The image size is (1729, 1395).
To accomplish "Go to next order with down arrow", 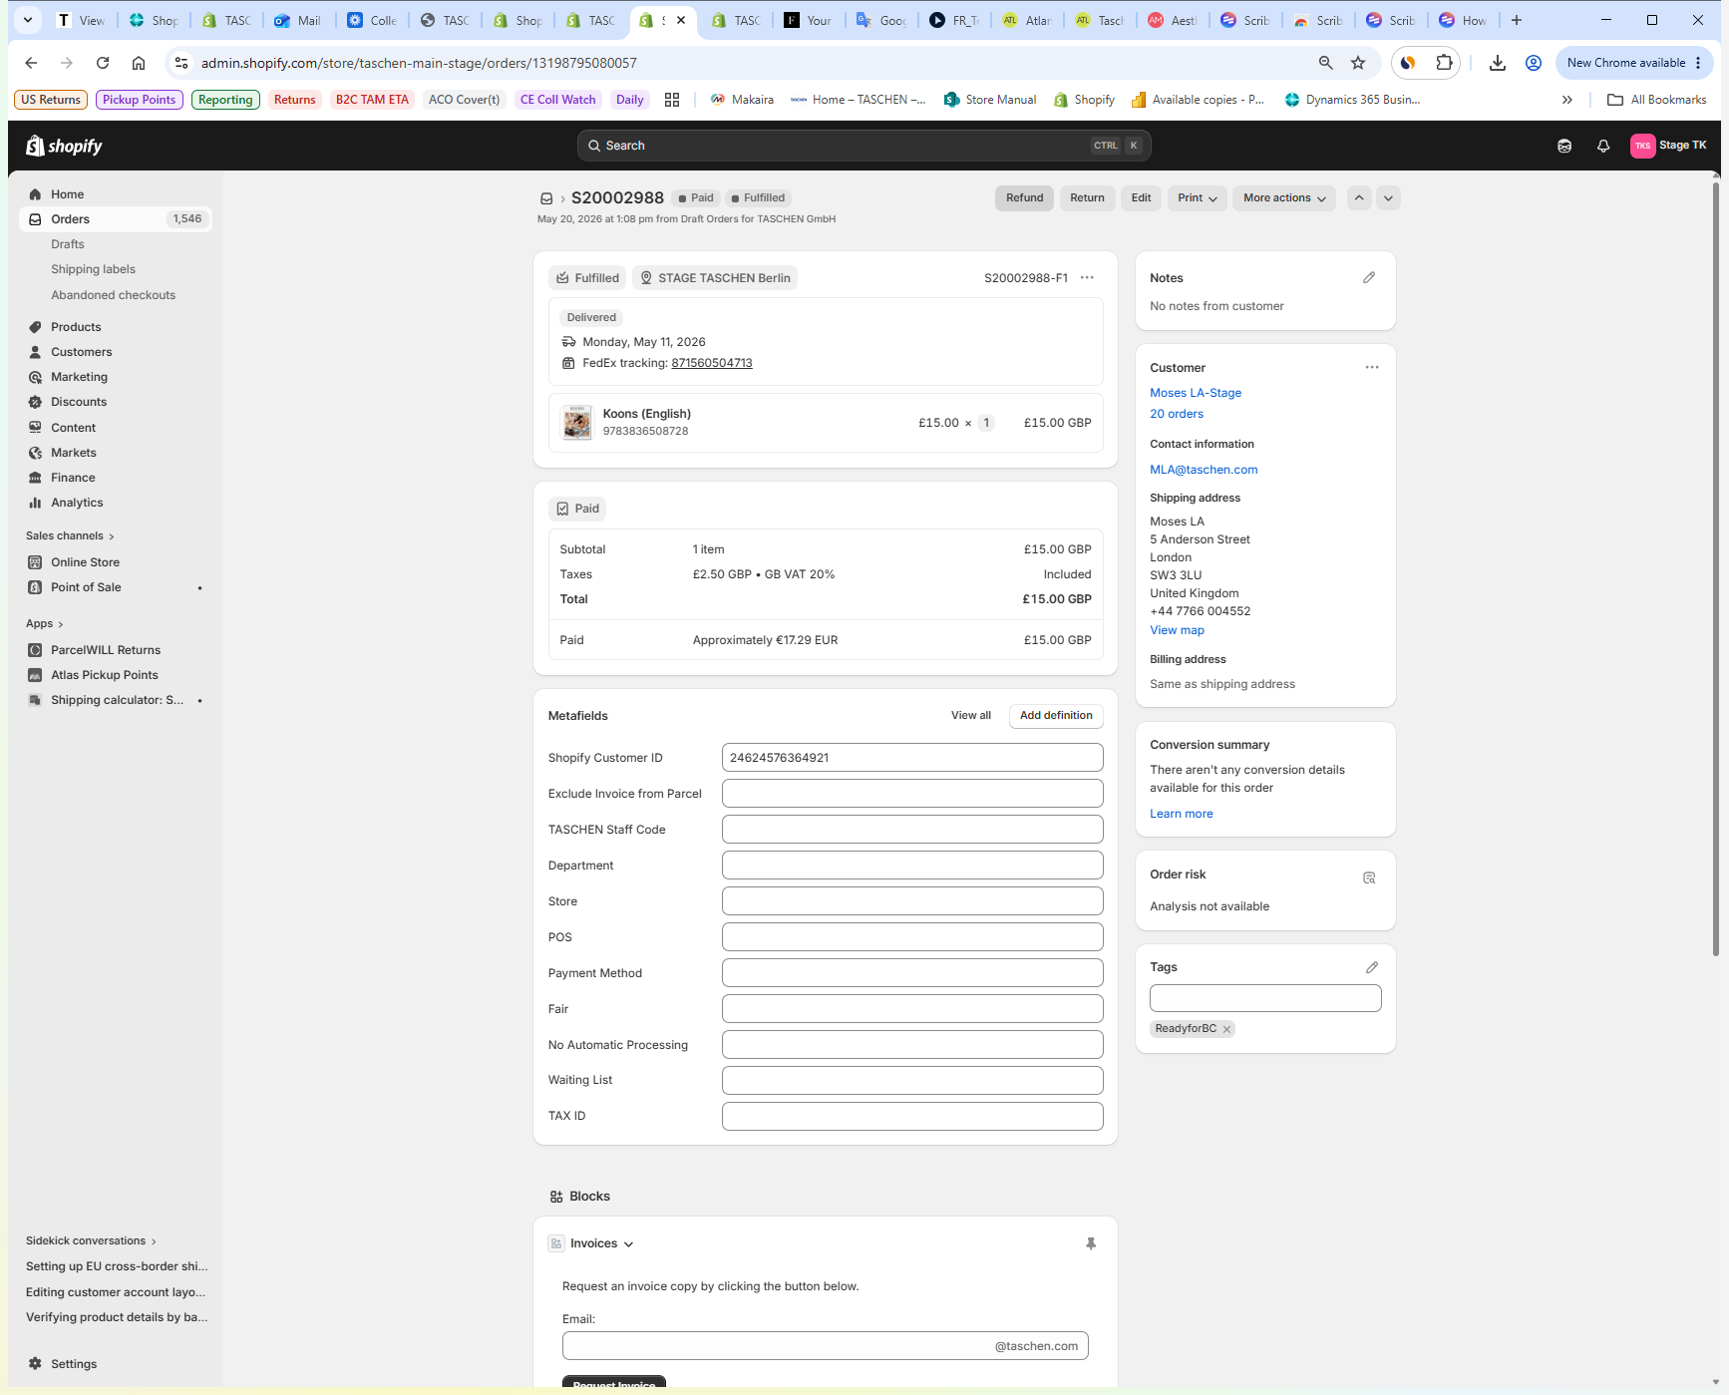I will (1388, 198).
